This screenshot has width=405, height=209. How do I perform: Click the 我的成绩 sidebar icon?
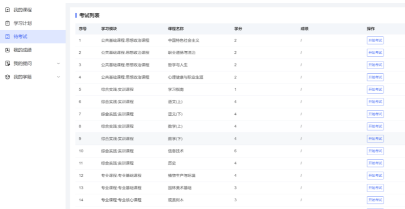tap(8, 50)
